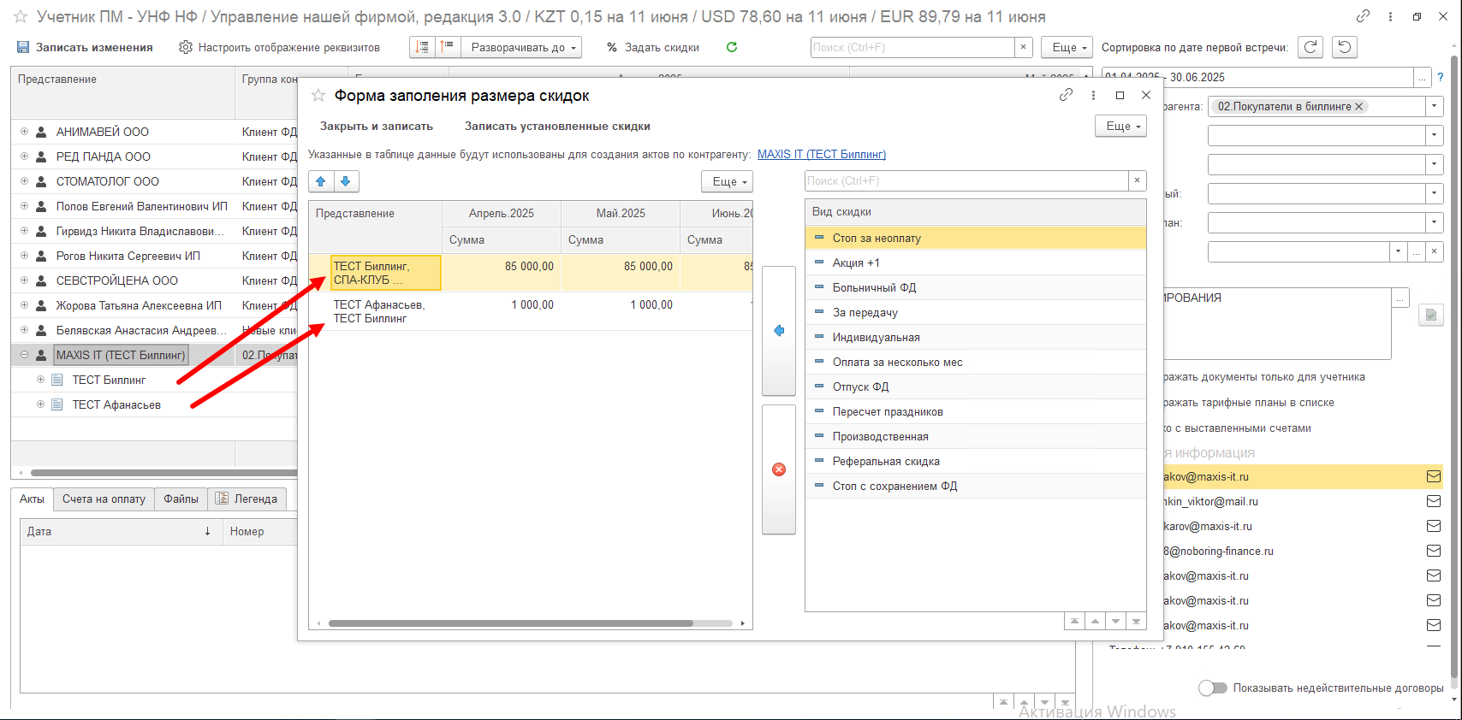Switch to the Счета на оплату tab
The image size is (1462, 720).
pos(104,499)
